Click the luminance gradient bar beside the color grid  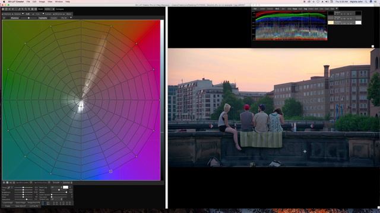(x=162, y=100)
